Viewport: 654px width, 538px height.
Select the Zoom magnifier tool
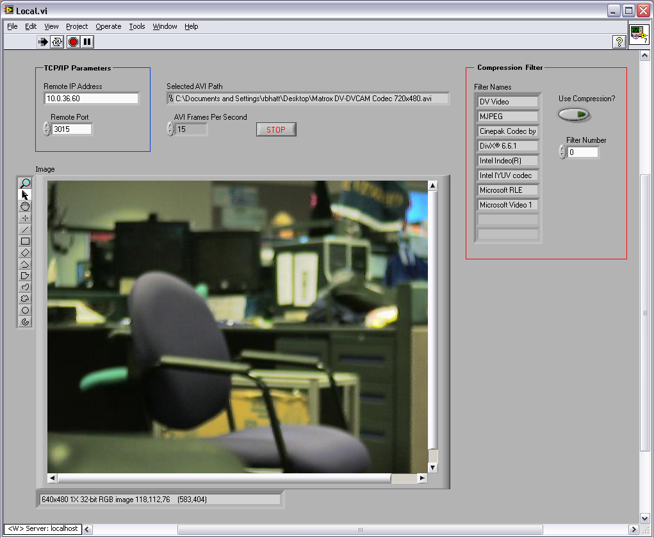26,183
